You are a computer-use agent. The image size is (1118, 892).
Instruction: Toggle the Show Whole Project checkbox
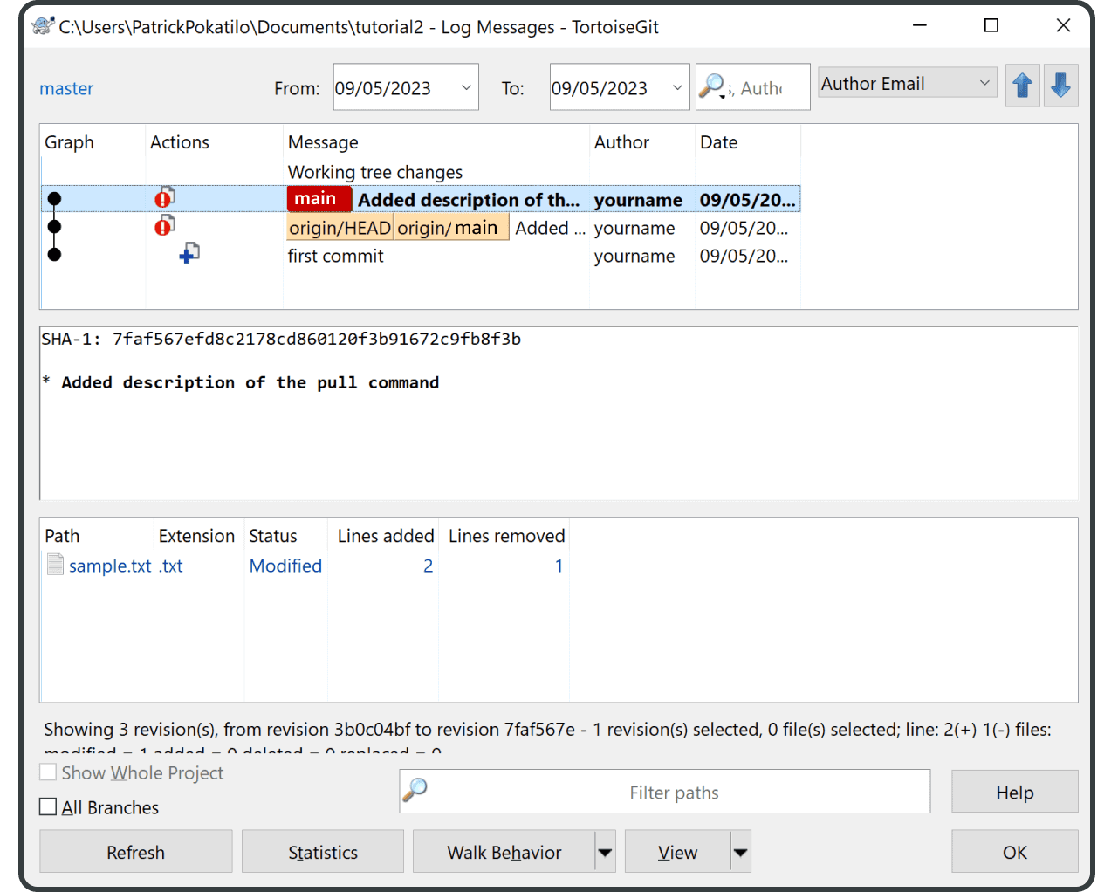(x=48, y=772)
